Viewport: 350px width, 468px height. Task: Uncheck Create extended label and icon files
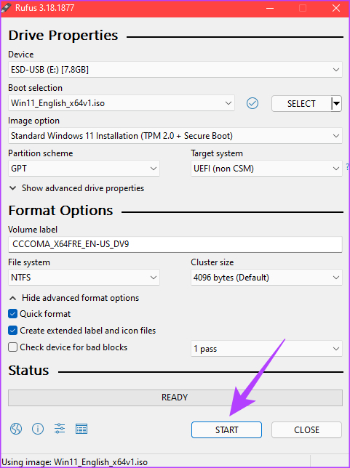coord(12,331)
